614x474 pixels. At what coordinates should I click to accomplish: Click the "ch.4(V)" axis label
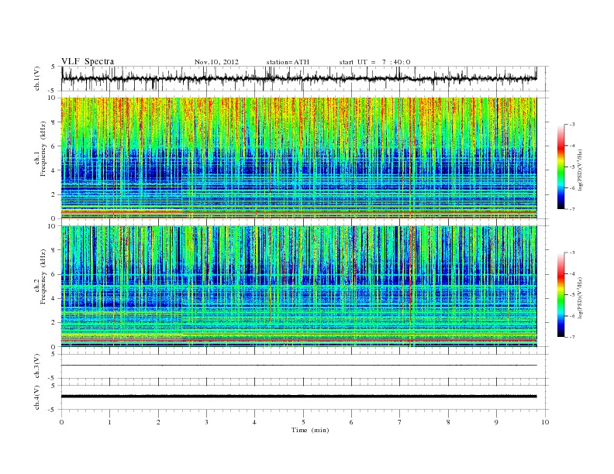coord(36,397)
